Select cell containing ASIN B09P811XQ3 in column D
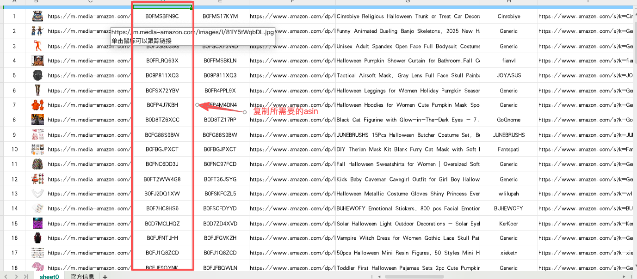Screen dimensions: 637x279 [162, 75]
